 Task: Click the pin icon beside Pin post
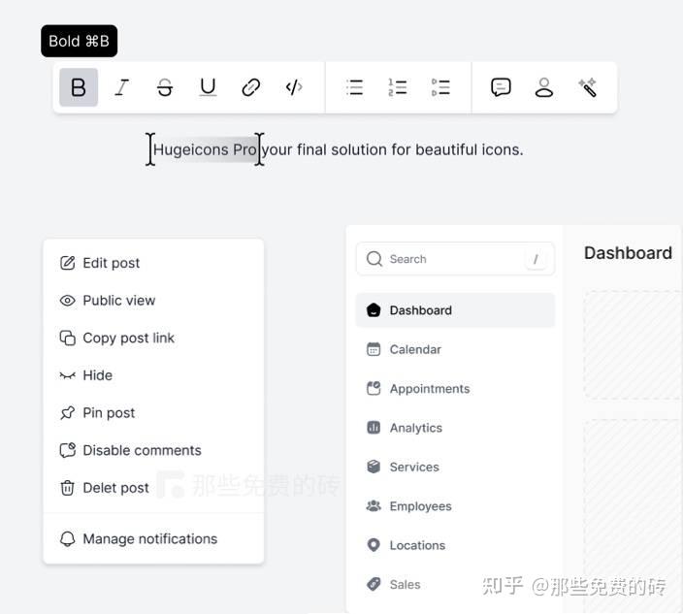(x=68, y=413)
